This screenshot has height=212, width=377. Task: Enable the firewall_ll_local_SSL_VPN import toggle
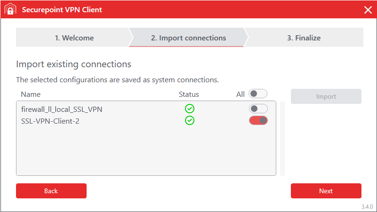(258, 109)
